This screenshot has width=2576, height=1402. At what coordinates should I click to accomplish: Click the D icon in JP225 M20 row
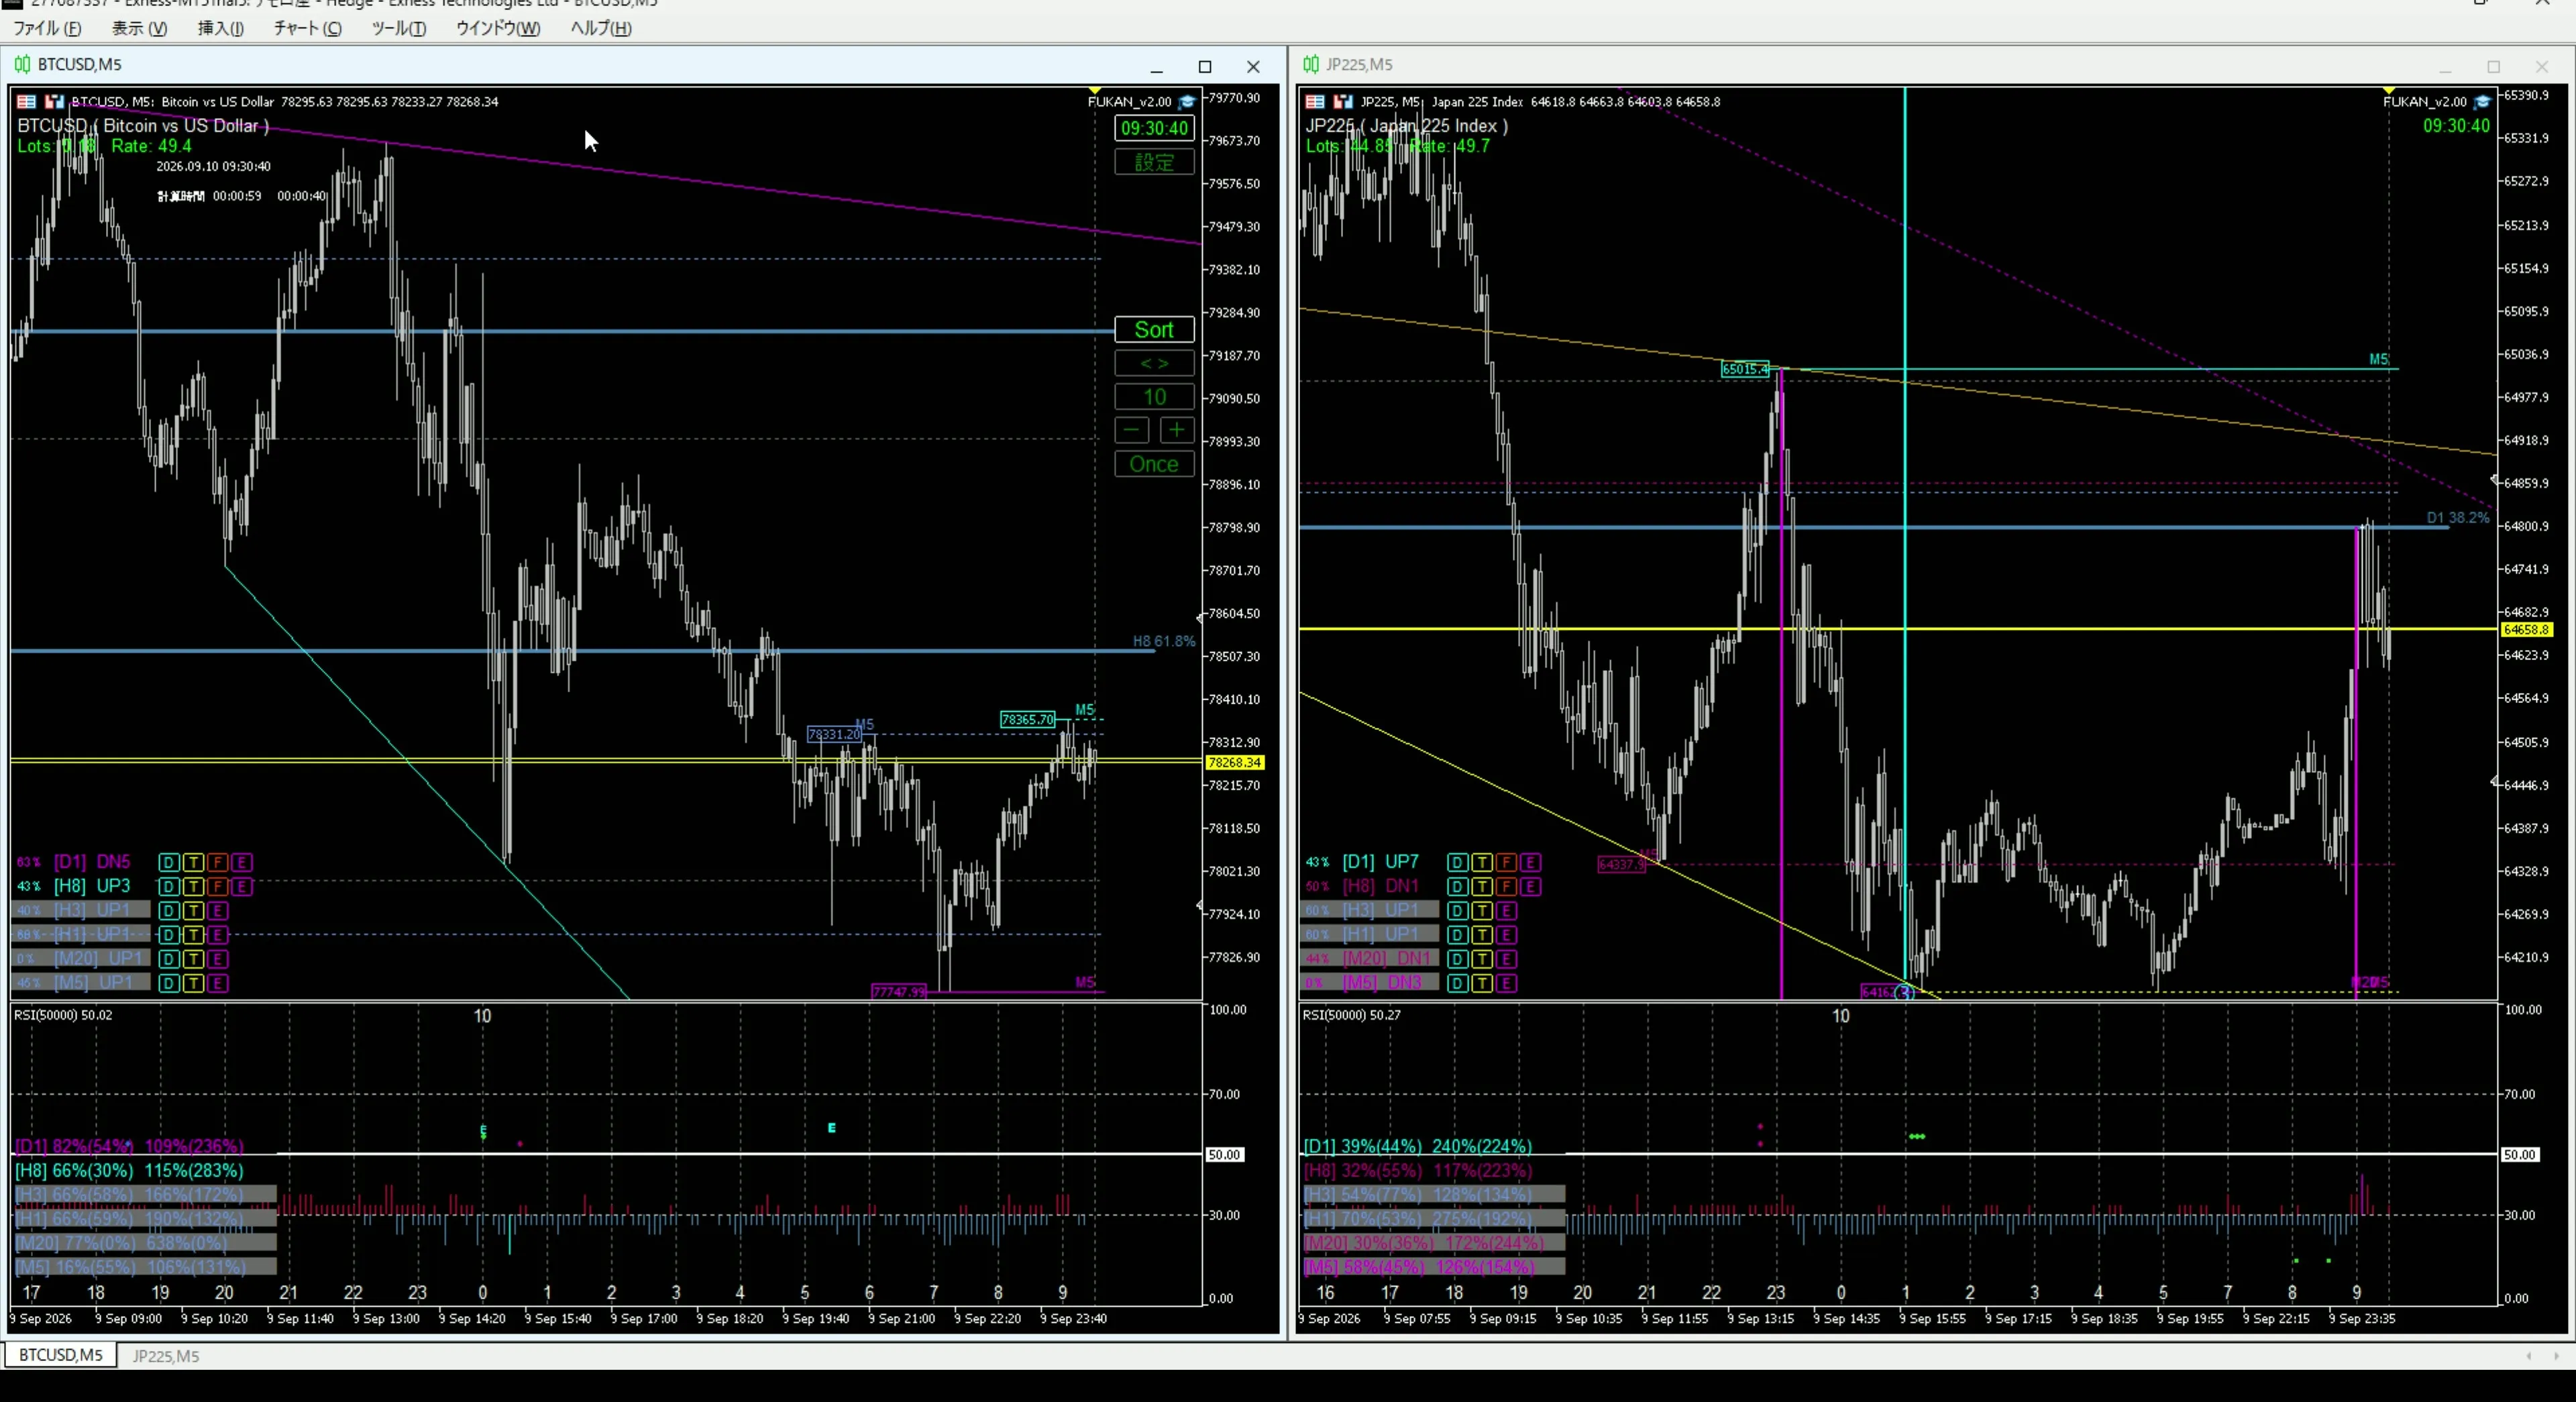tap(1457, 959)
